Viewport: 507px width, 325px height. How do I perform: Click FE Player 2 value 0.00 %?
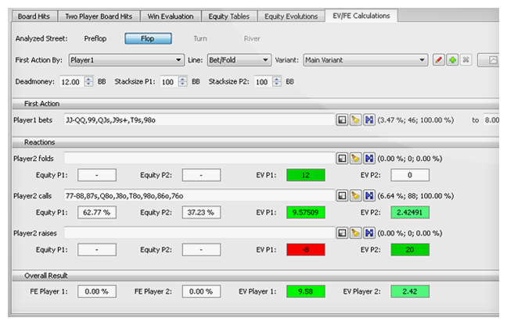[201, 291]
